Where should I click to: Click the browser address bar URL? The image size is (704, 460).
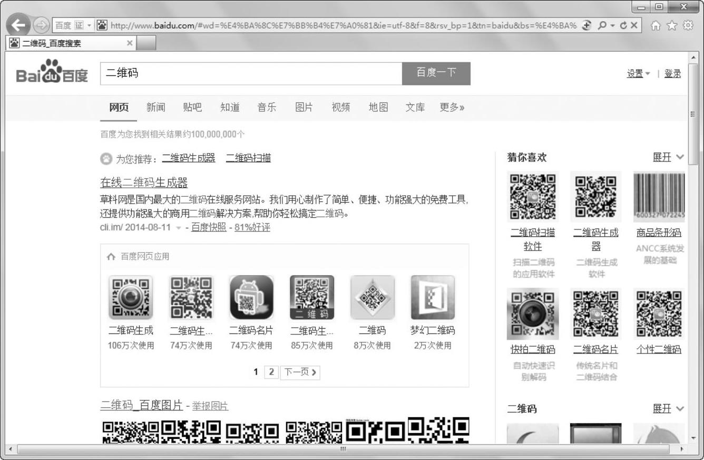(343, 25)
